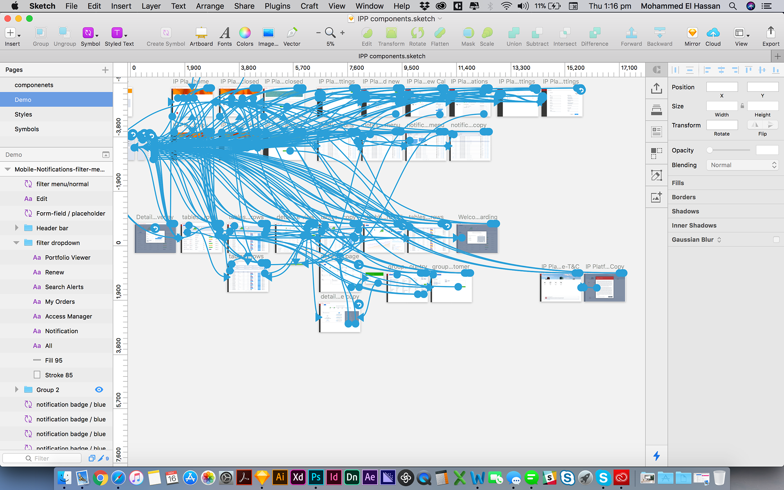Screen dimensions: 784x490
Task: Click the Opacity slider
Action: coord(729,150)
